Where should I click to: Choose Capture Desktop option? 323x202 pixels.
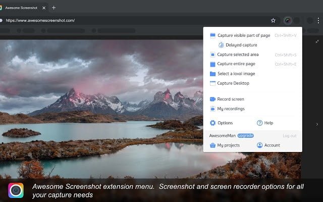point(233,83)
